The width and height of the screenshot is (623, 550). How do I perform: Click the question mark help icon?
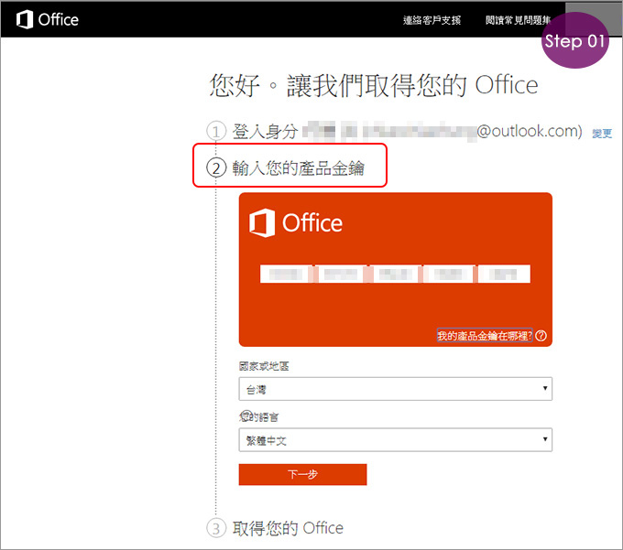[x=541, y=336]
